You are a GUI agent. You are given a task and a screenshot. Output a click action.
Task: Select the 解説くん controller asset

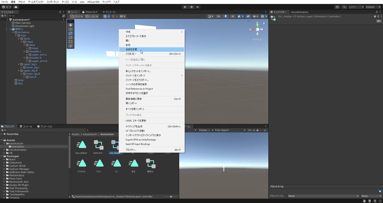pos(150,165)
